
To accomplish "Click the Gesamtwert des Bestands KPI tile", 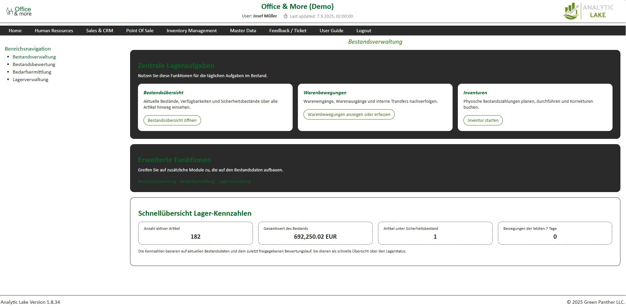I will pyautogui.click(x=315, y=233).
